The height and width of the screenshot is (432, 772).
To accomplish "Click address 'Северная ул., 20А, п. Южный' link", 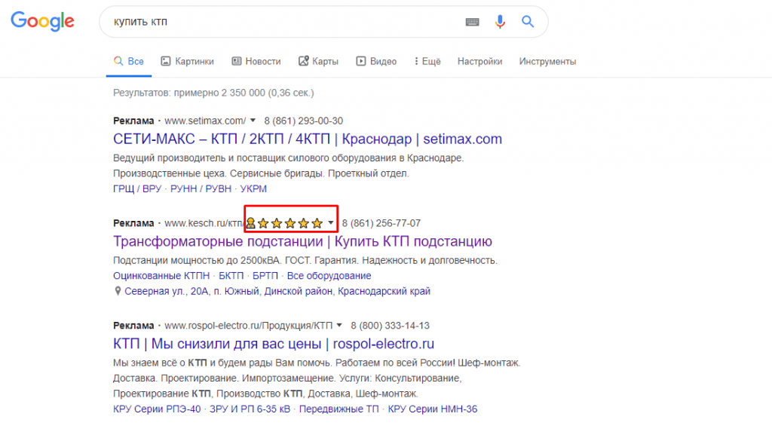I will [x=277, y=291].
